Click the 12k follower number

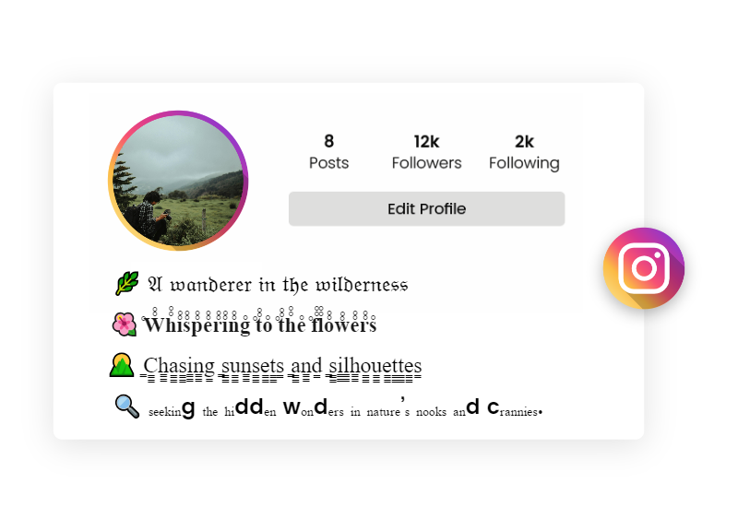(426, 142)
